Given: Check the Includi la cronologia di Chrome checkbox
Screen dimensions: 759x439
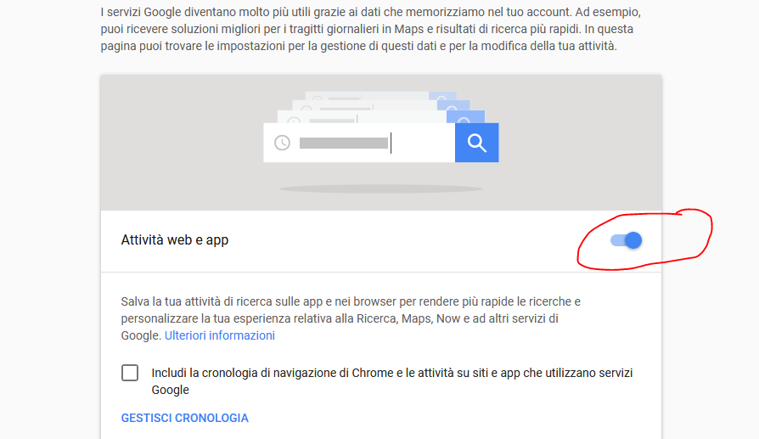Looking at the screenshot, I should tap(130, 373).
